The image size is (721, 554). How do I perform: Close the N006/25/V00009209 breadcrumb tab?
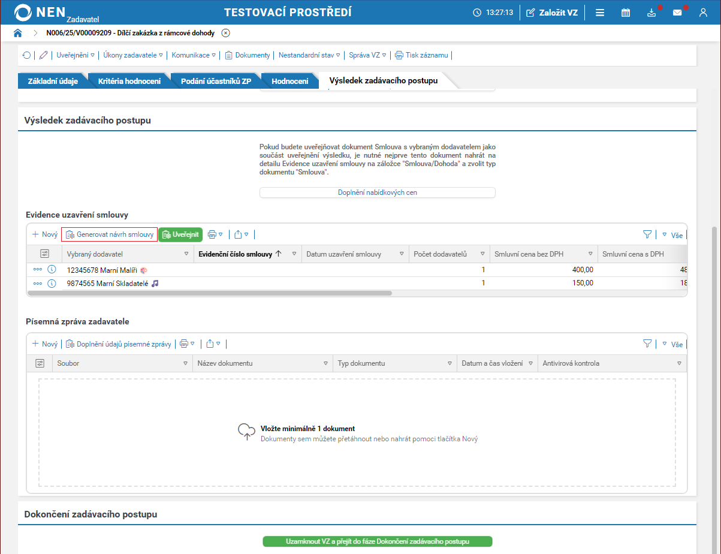(225, 33)
